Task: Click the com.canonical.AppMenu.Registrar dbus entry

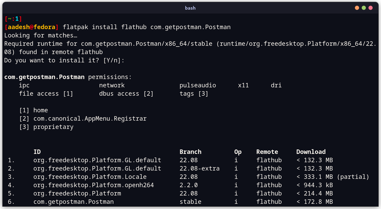Action: point(90,118)
